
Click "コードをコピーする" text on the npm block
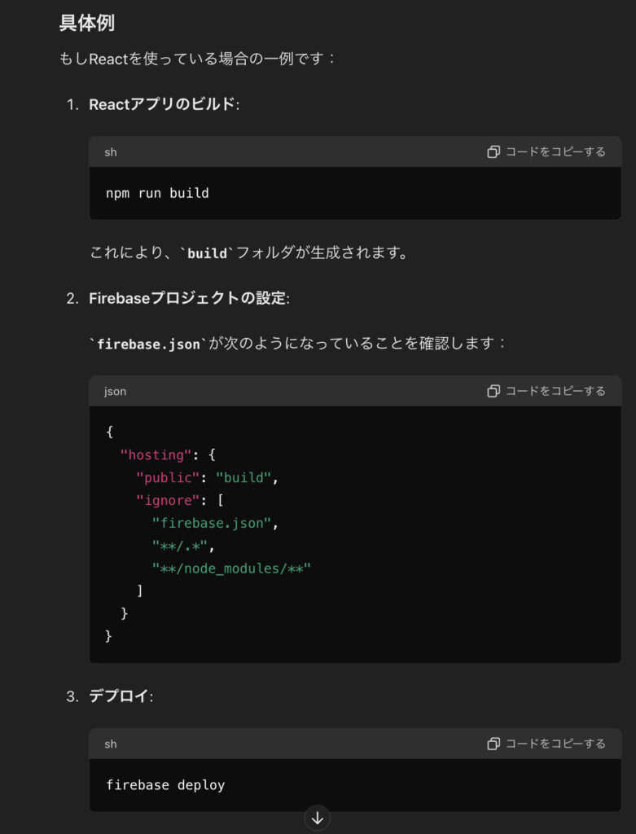coord(555,152)
